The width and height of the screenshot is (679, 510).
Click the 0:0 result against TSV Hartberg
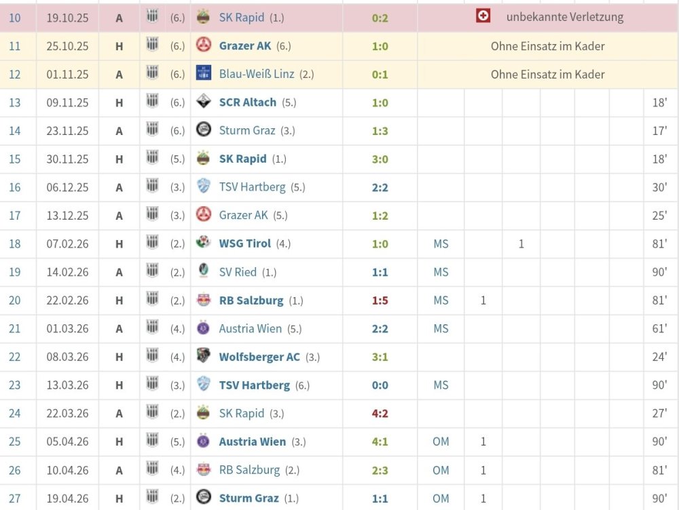[x=378, y=385]
